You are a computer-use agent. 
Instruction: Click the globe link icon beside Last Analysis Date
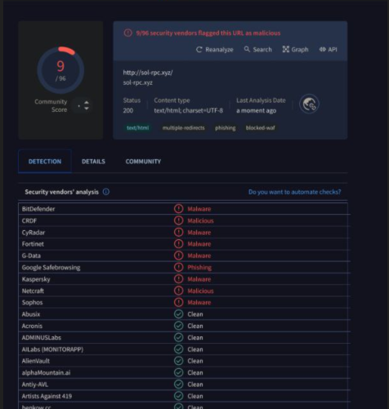coord(309,104)
